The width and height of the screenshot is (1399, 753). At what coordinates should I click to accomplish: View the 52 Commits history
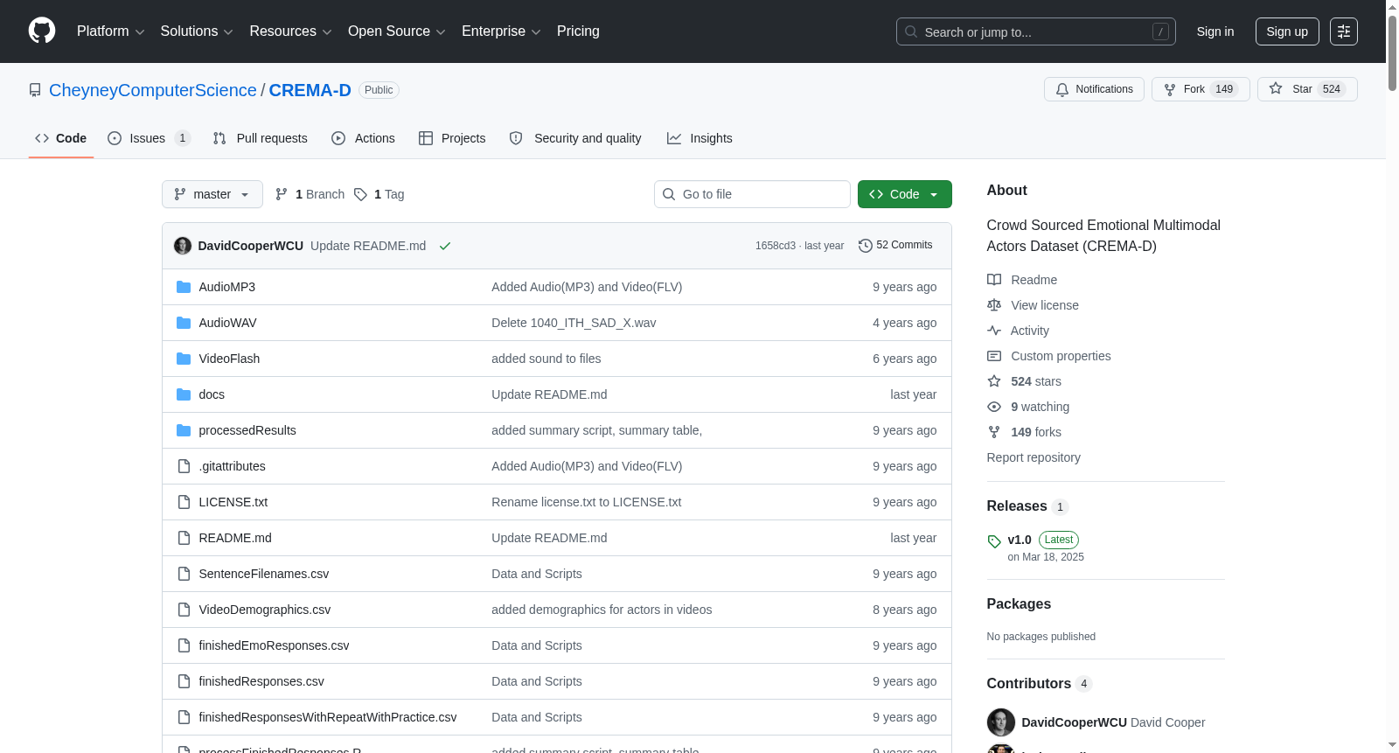[x=895, y=246]
